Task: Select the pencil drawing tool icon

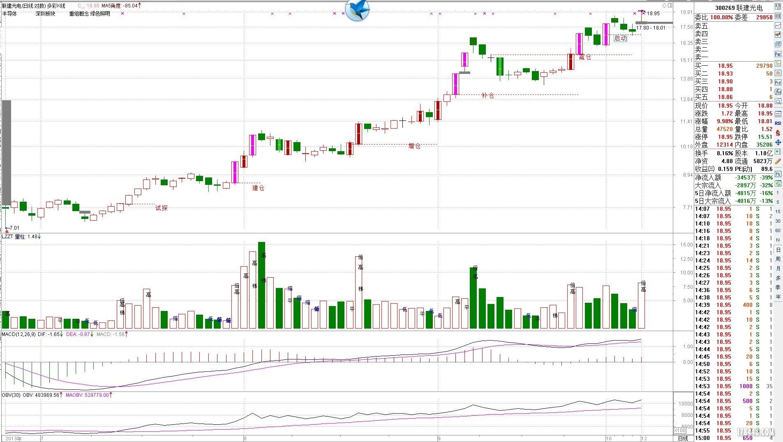Action: (x=778, y=161)
